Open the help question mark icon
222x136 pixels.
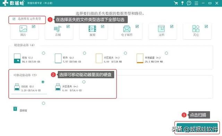[189, 3]
